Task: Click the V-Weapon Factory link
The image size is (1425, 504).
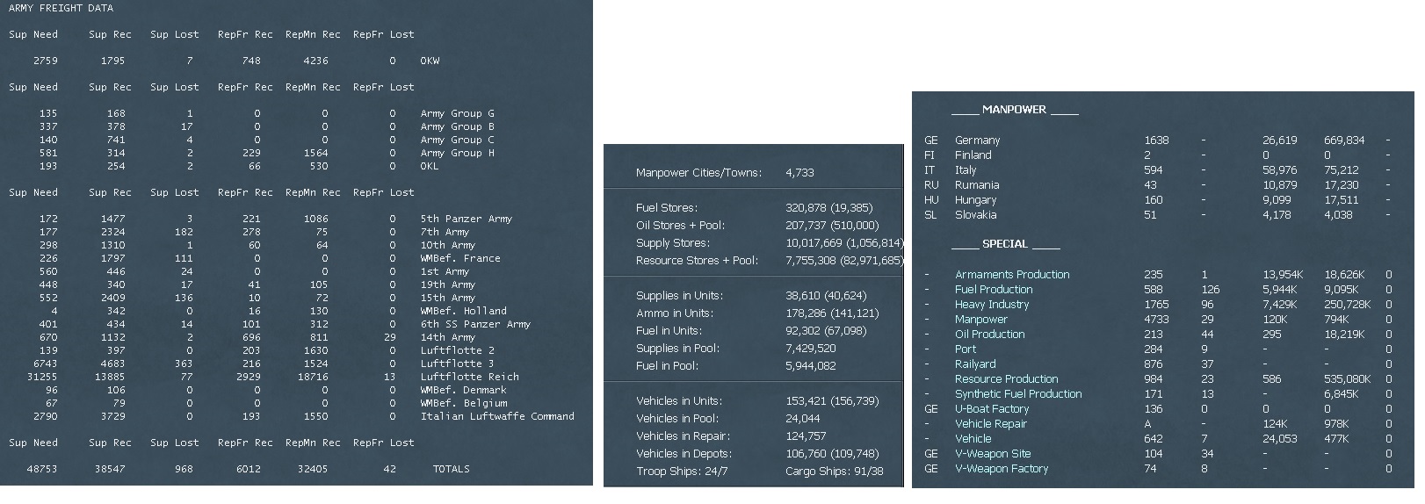Action: click(1002, 469)
